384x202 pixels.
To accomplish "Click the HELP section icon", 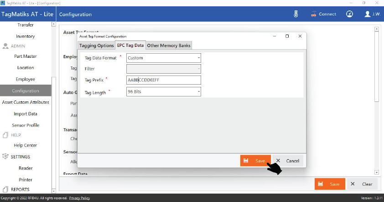I will click(6, 135).
